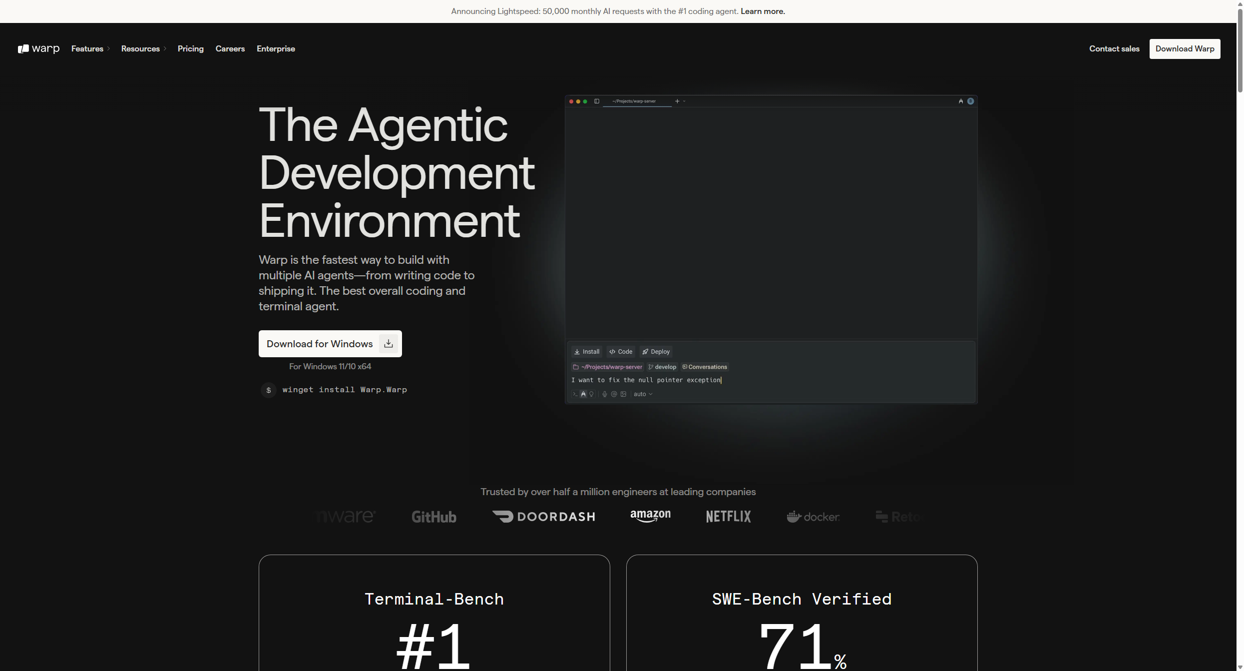Select the winget install Warp.Warp command text

(x=345, y=390)
